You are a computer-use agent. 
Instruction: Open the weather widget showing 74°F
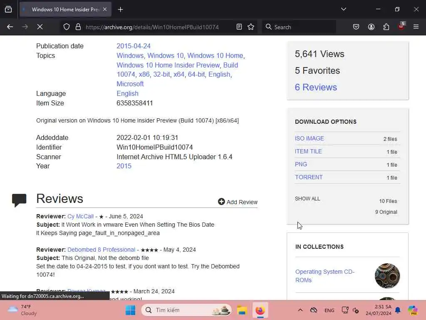point(22,310)
